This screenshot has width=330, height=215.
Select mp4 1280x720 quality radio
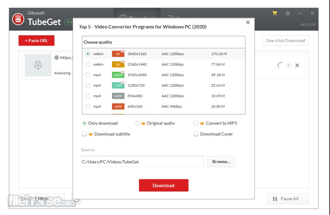click(88, 85)
